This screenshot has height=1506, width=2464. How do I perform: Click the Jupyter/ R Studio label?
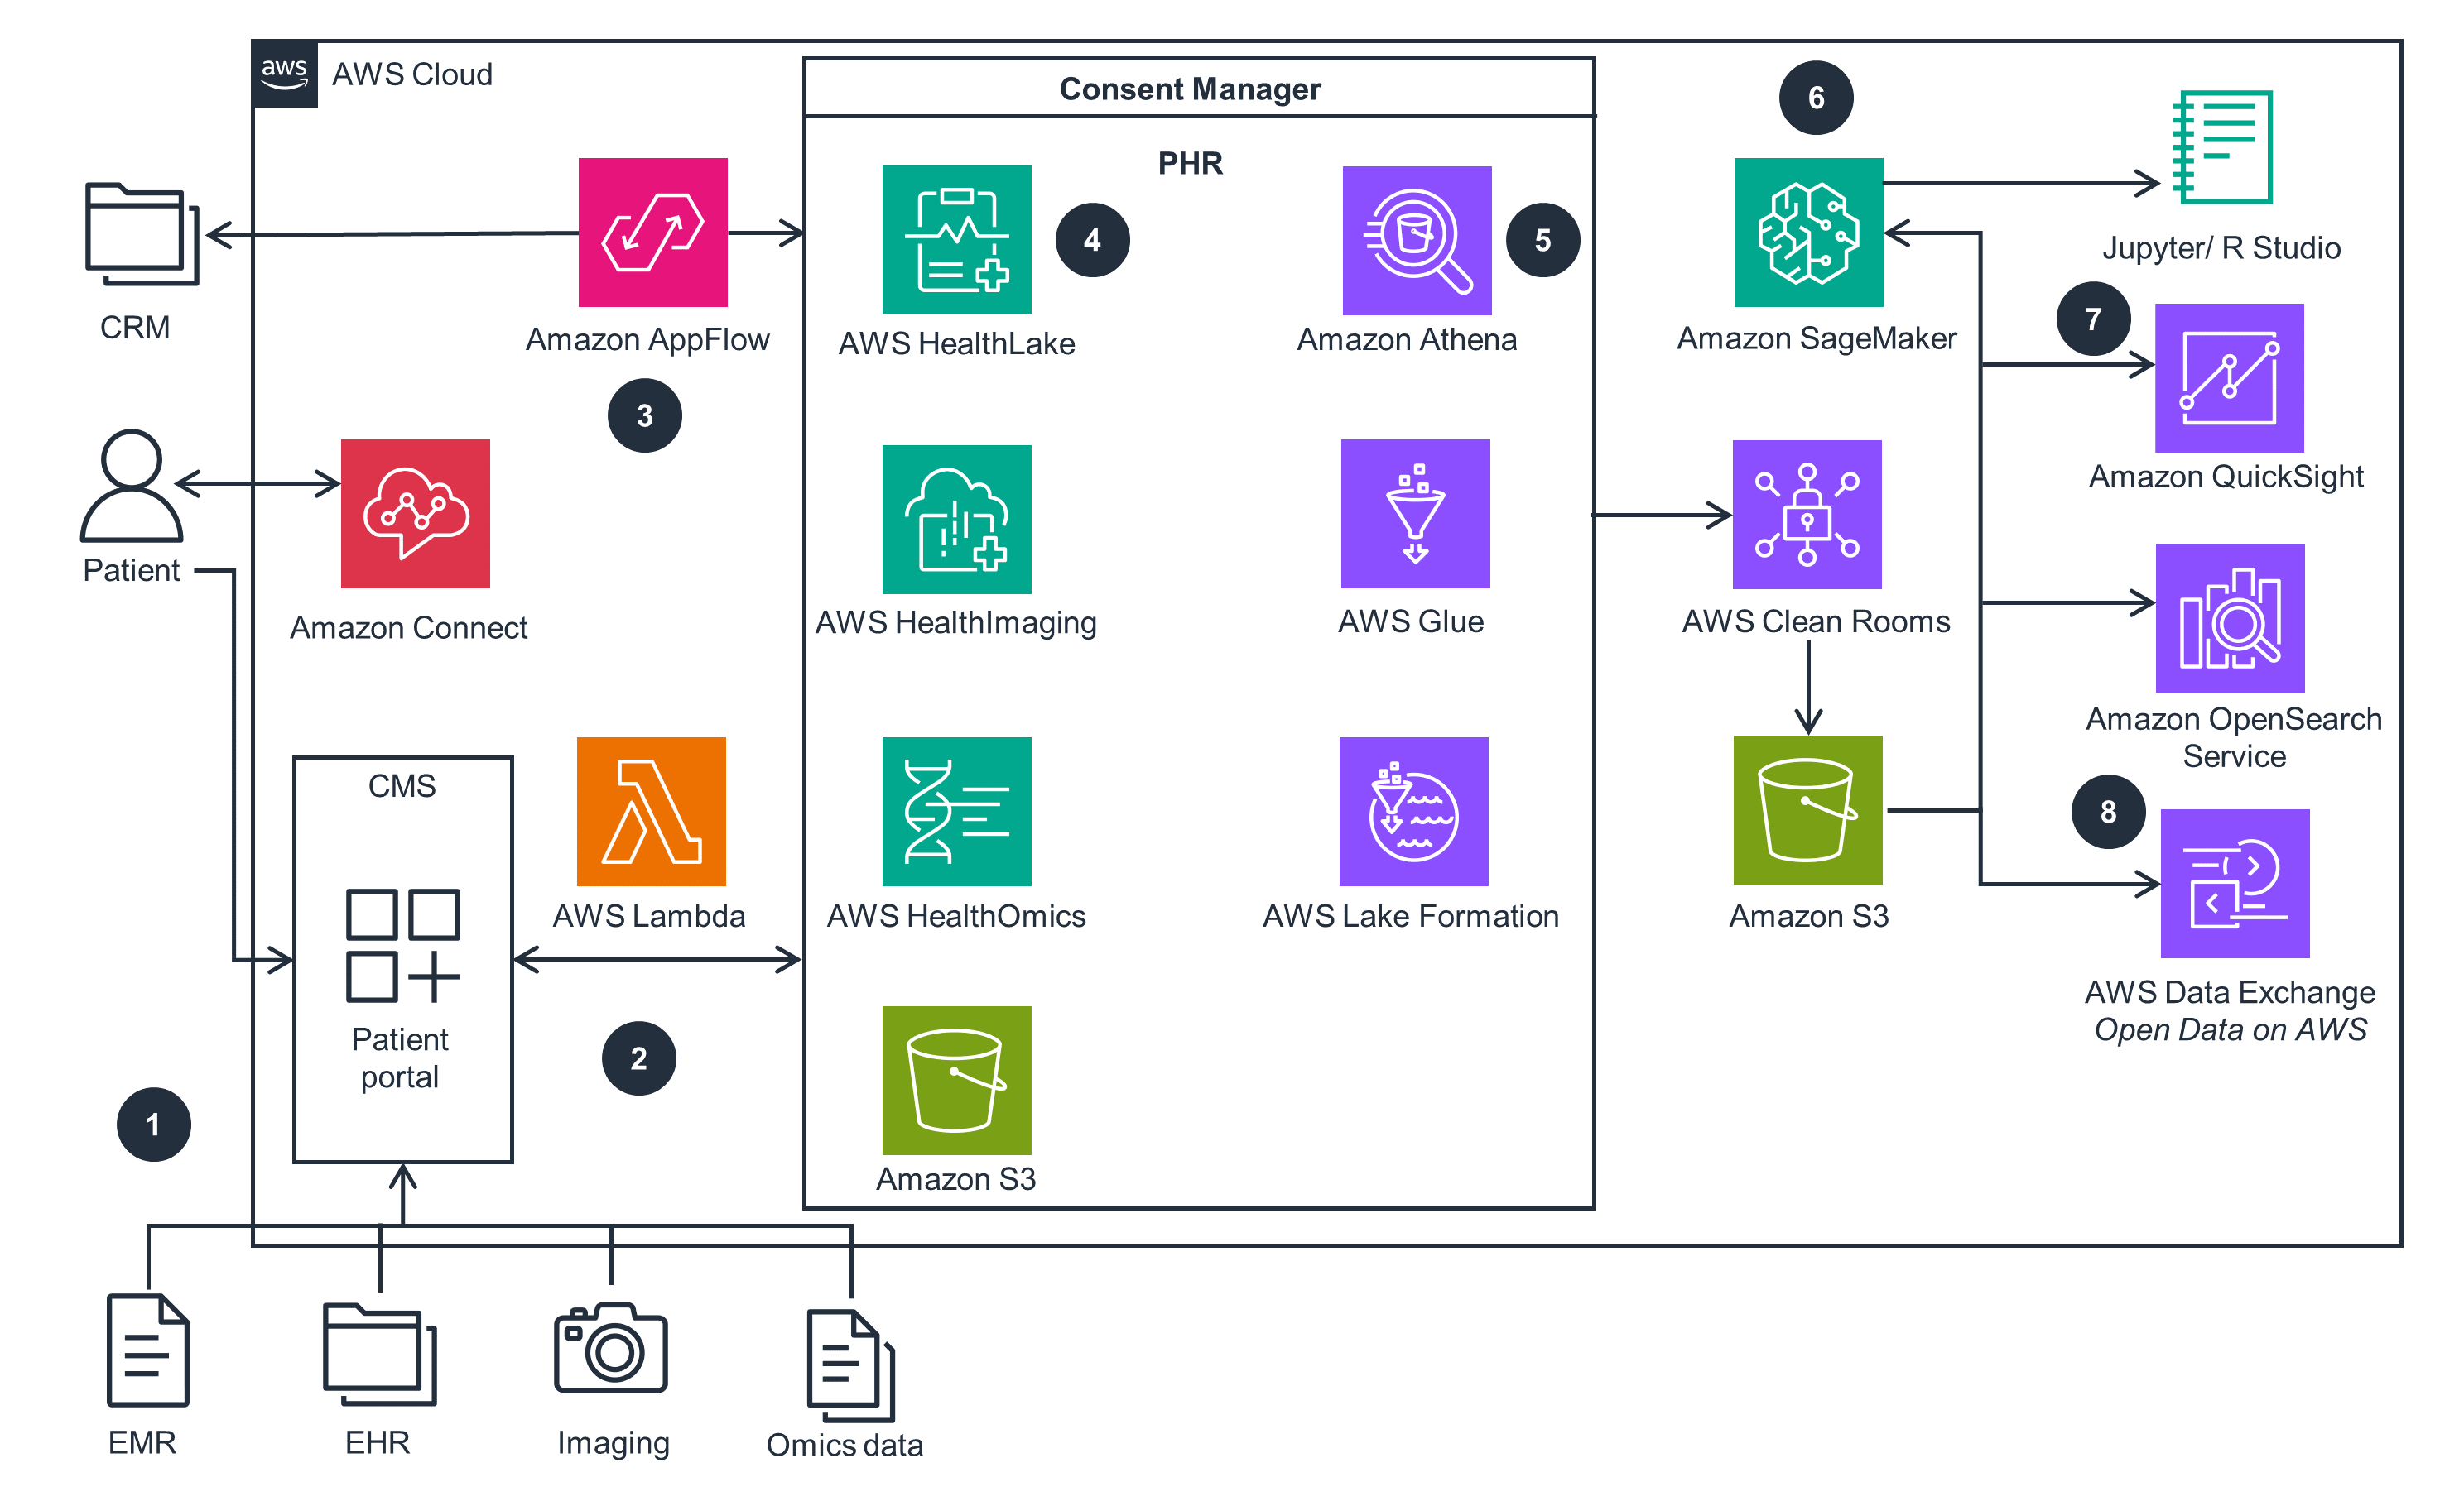(2222, 248)
